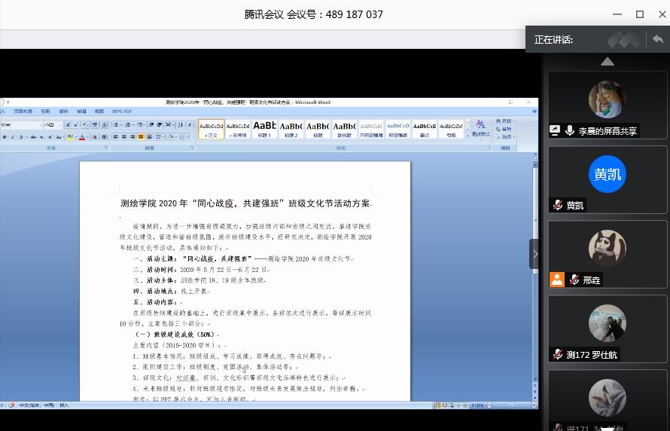Select the 正文 style button
Screen dimensions: 670x431
pos(212,129)
